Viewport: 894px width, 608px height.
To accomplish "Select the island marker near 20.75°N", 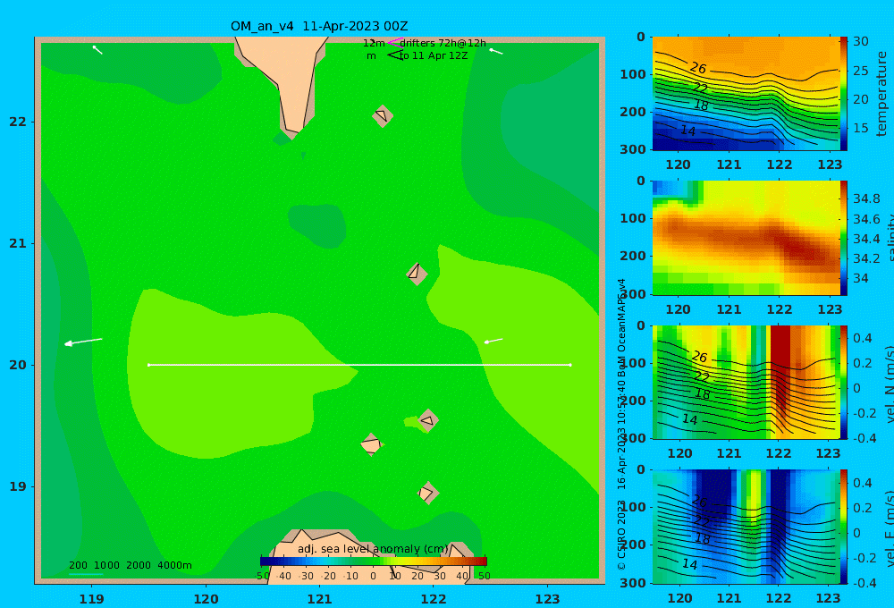I will tap(417, 274).
